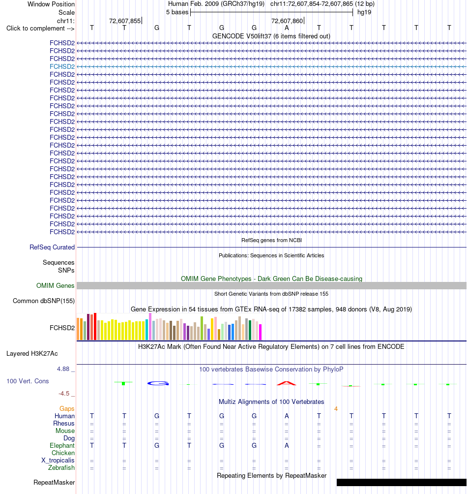Open 'Publications: Sequences in Scientific Articles' title
The height and width of the screenshot is (494, 467).
[x=271, y=255]
